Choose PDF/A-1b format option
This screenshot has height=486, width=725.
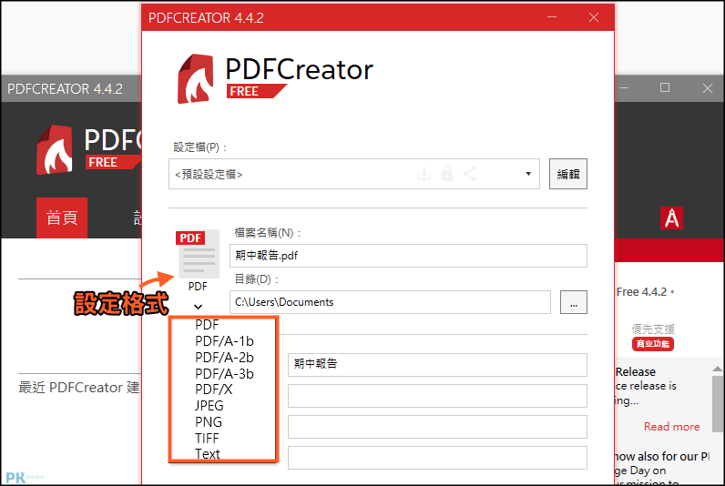[224, 341]
